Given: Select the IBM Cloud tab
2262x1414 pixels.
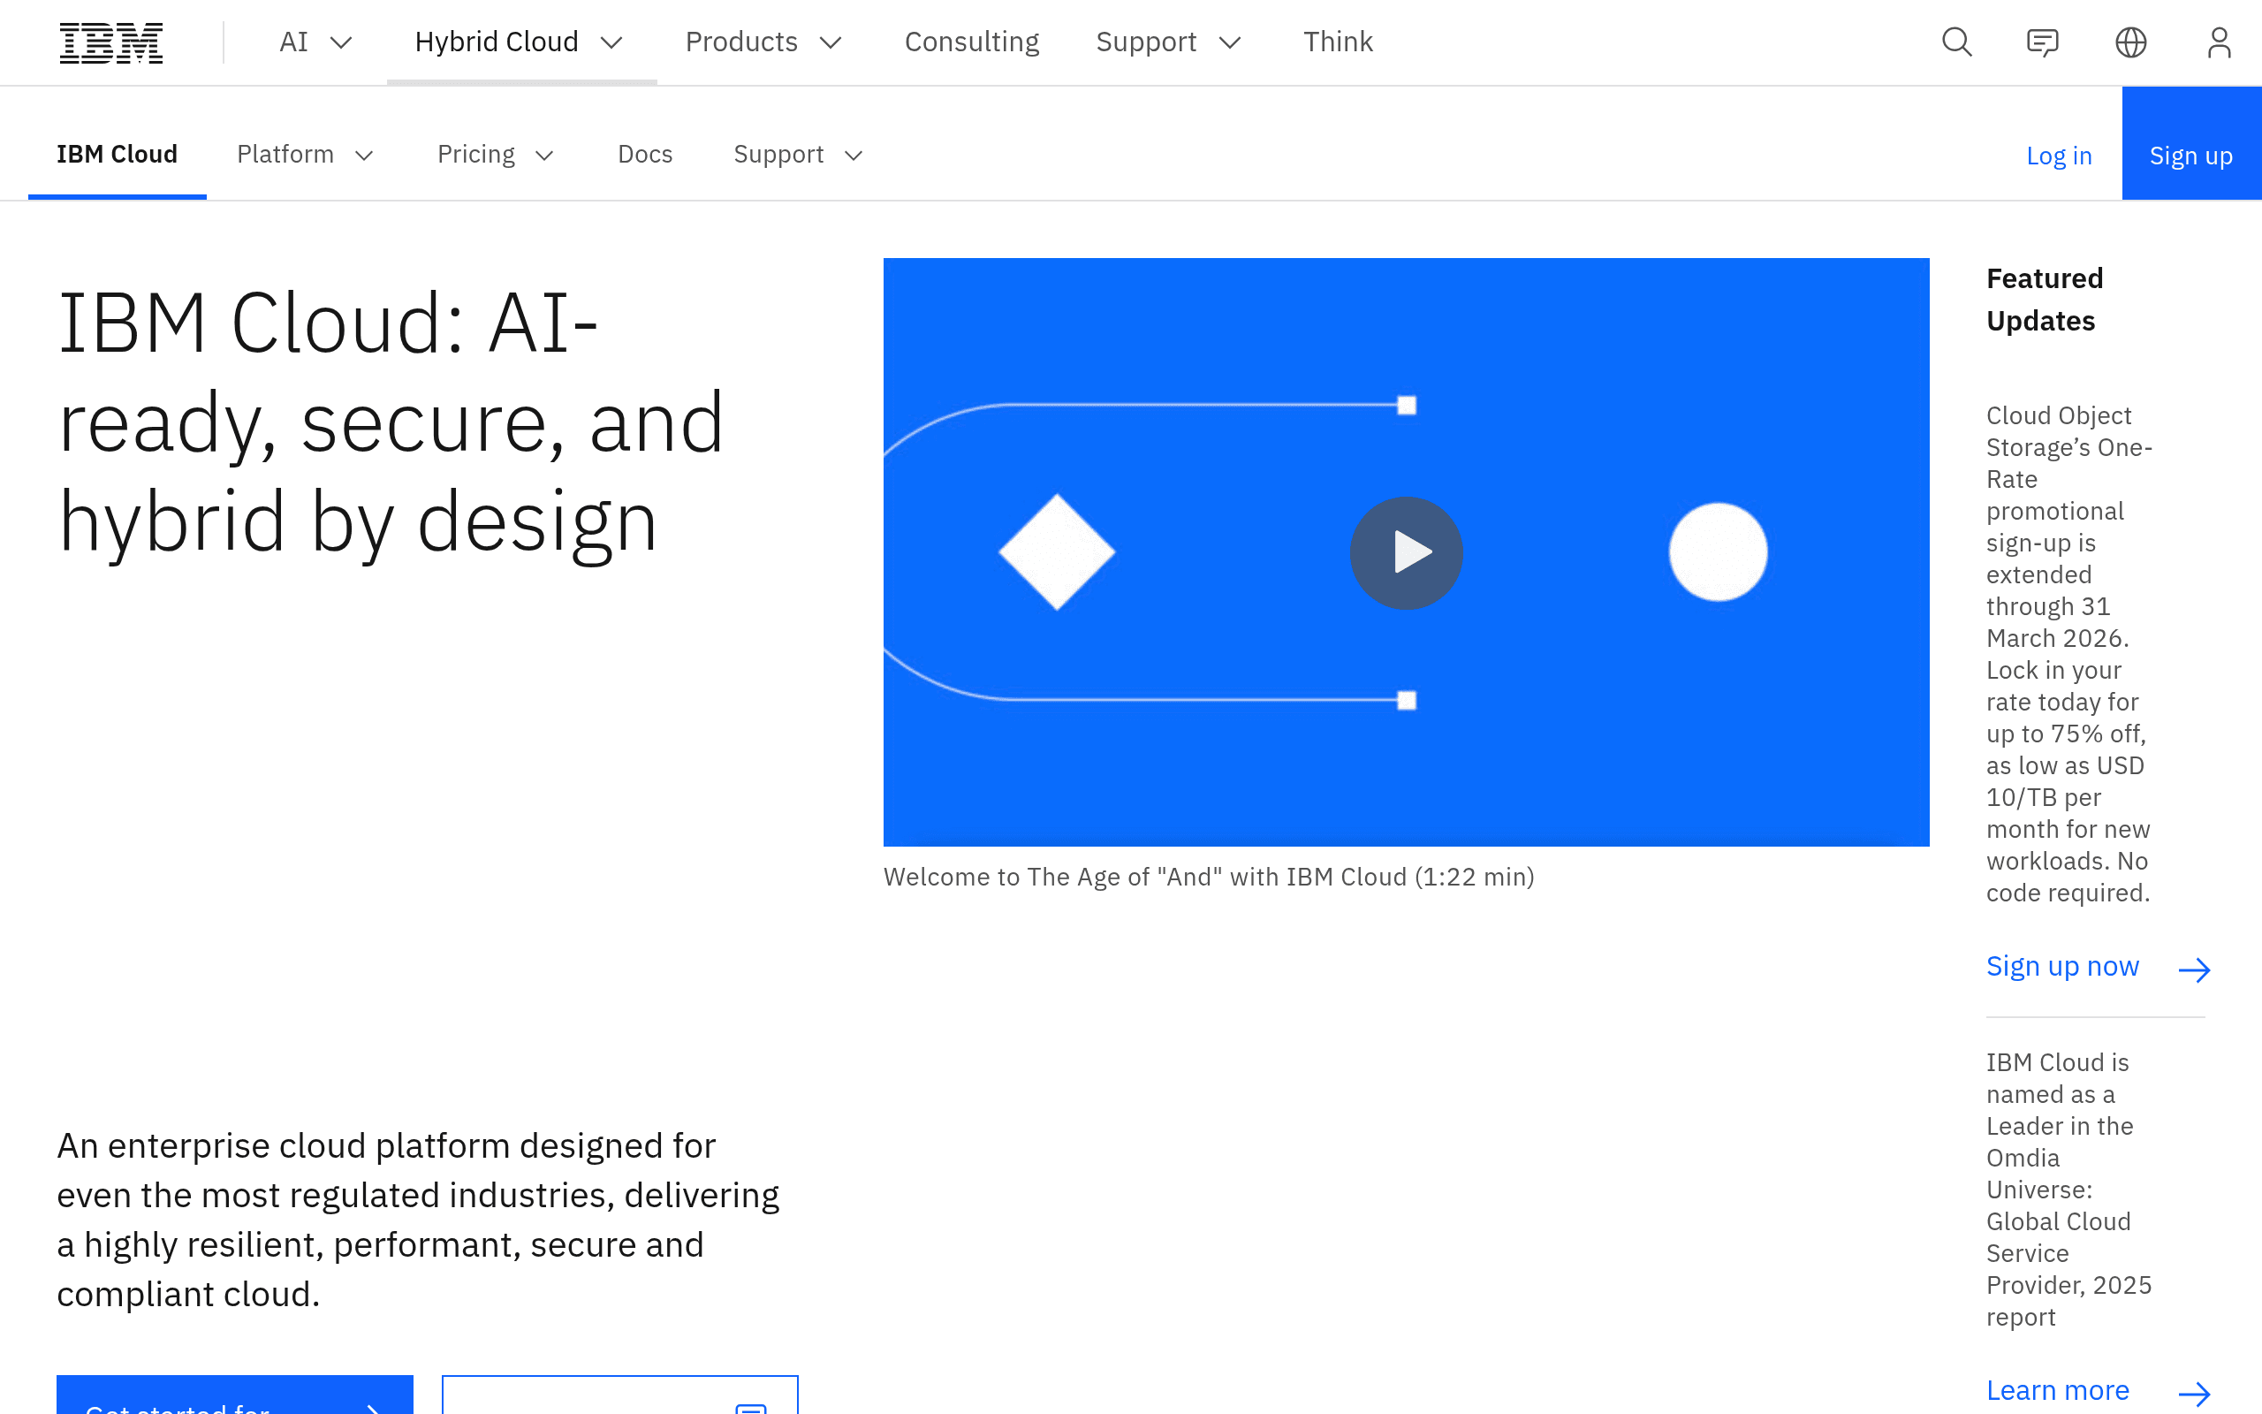Looking at the screenshot, I should (117, 155).
